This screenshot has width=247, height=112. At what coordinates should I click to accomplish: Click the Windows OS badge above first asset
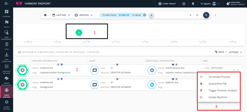tap(117, 64)
